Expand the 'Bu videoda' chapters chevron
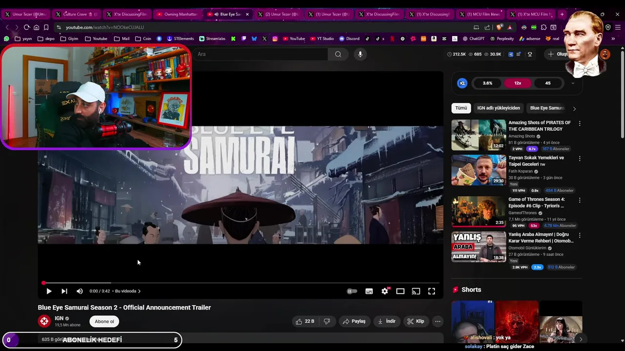625x351 pixels. coord(139,291)
